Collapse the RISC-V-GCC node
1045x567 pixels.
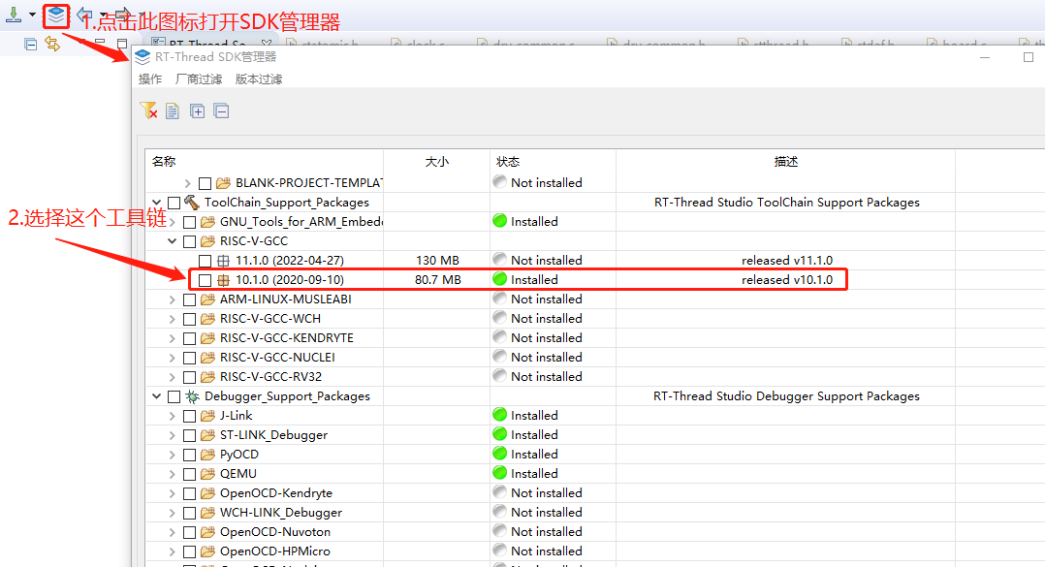(x=172, y=240)
